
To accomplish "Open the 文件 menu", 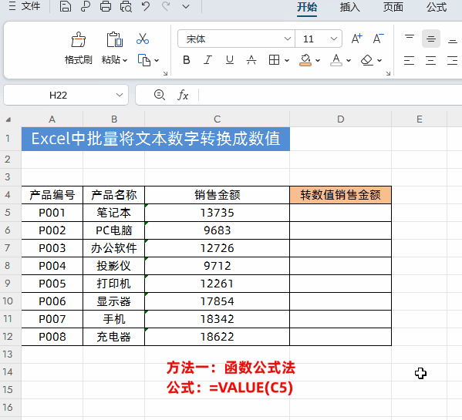I will coord(31,6).
